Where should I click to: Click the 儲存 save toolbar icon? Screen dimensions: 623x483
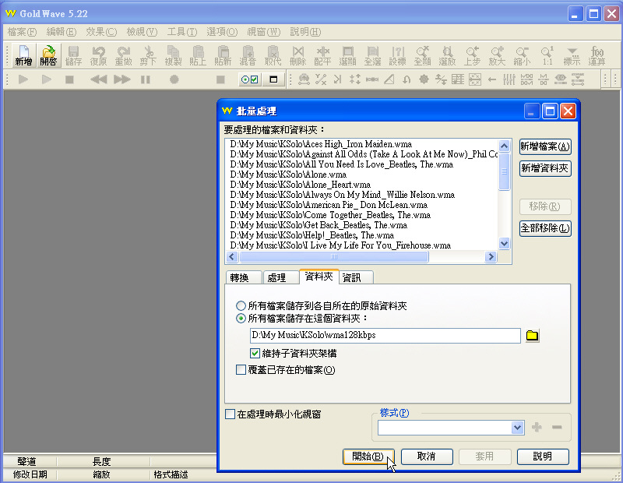[74, 55]
